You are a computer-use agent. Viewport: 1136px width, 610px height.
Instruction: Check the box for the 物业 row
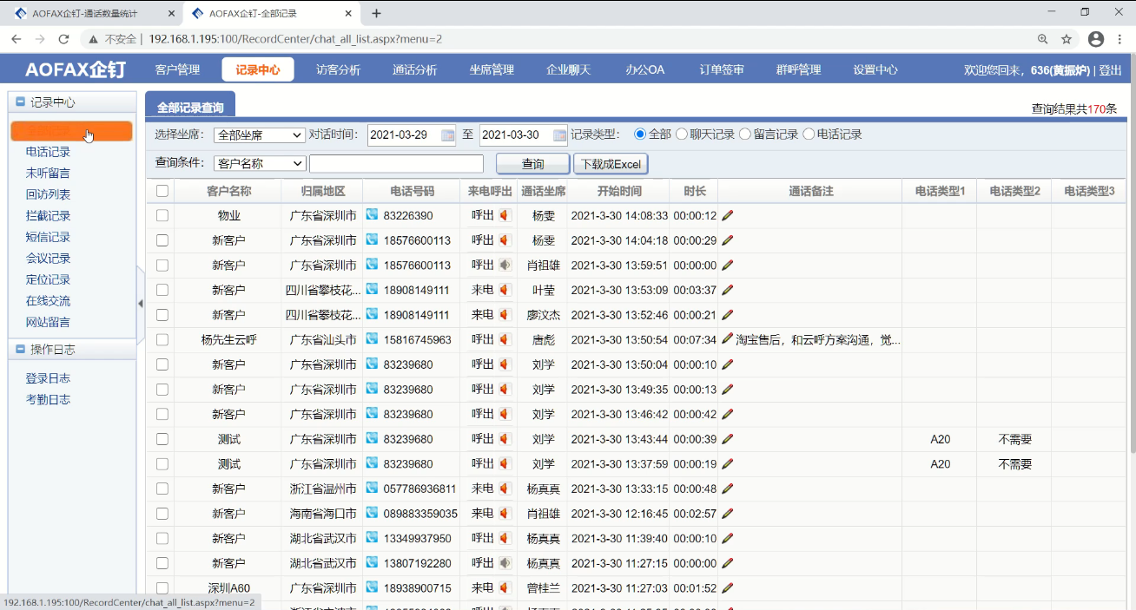(x=162, y=215)
